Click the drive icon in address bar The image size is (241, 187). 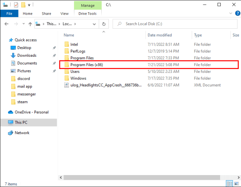[x=38, y=24]
